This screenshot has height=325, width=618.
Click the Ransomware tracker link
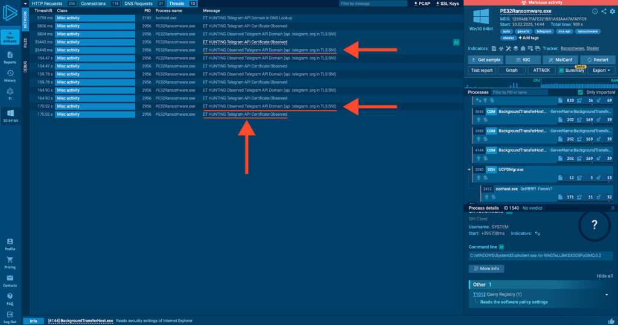tap(572, 48)
